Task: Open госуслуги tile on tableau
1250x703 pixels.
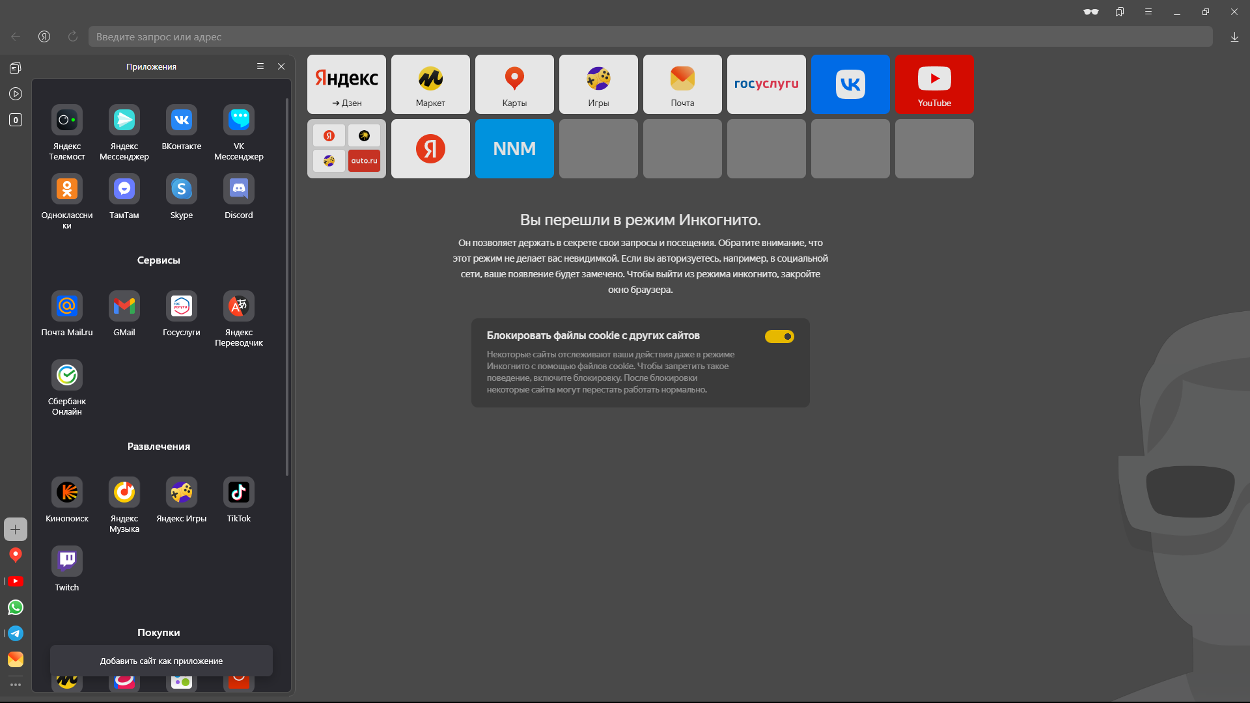Action: 766,84
